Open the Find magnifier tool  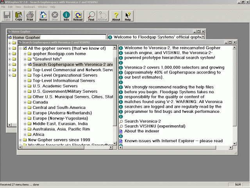(x=91, y=16)
